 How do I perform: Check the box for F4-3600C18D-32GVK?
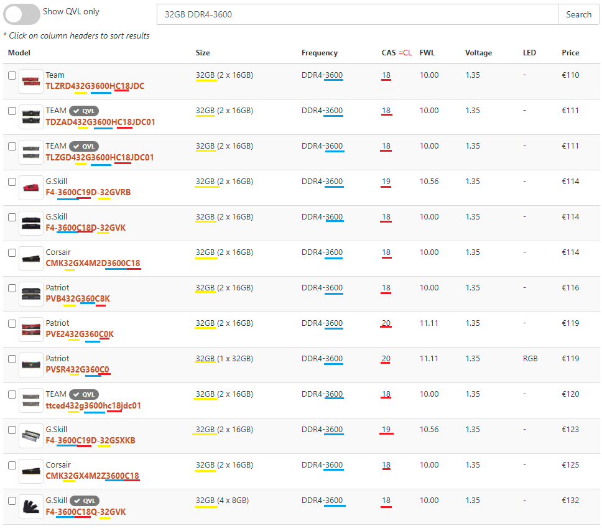coord(12,218)
